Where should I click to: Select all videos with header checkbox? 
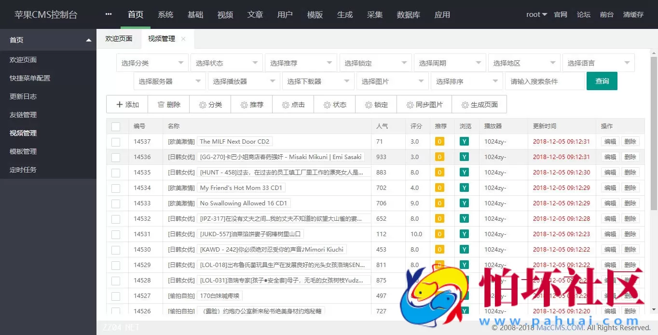pyautogui.click(x=116, y=126)
